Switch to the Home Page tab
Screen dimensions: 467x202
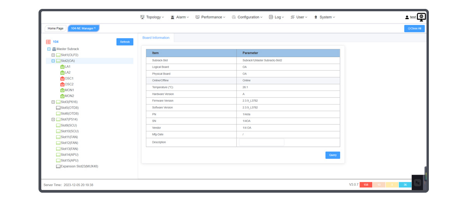coord(55,28)
